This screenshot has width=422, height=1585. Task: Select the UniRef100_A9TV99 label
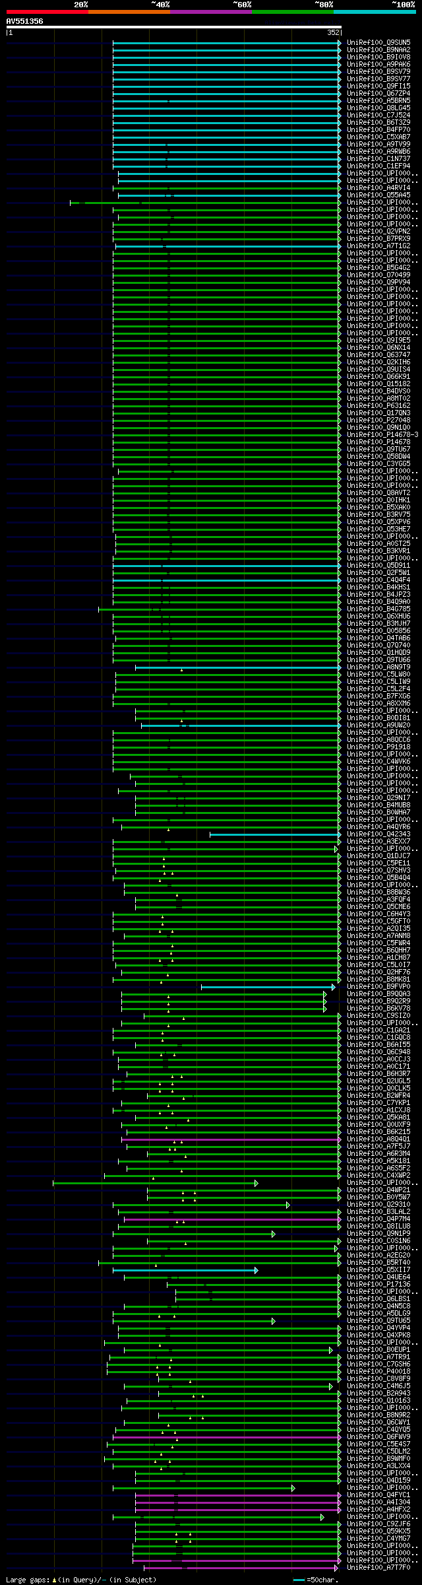click(x=378, y=145)
